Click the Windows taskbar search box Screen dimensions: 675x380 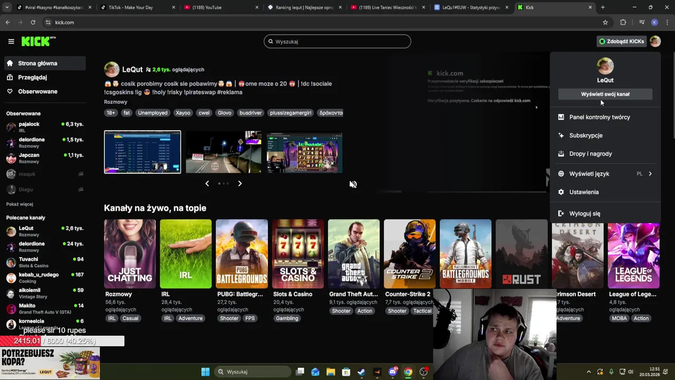coord(253,372)
